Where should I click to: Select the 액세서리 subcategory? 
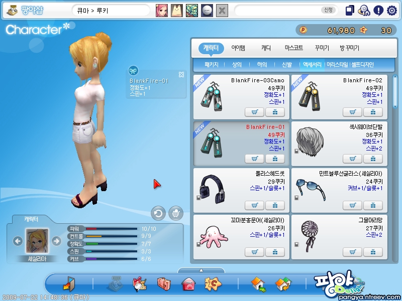tap(312, 65)
